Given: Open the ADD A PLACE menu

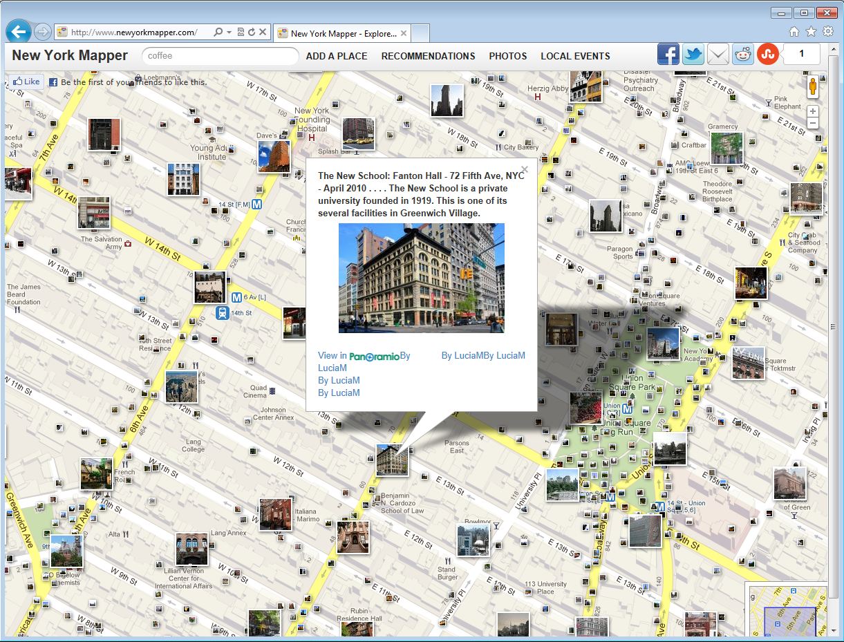Looking at the screenshot, I should pos(337,56).
